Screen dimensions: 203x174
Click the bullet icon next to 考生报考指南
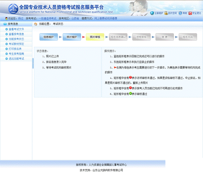(6, 54)
